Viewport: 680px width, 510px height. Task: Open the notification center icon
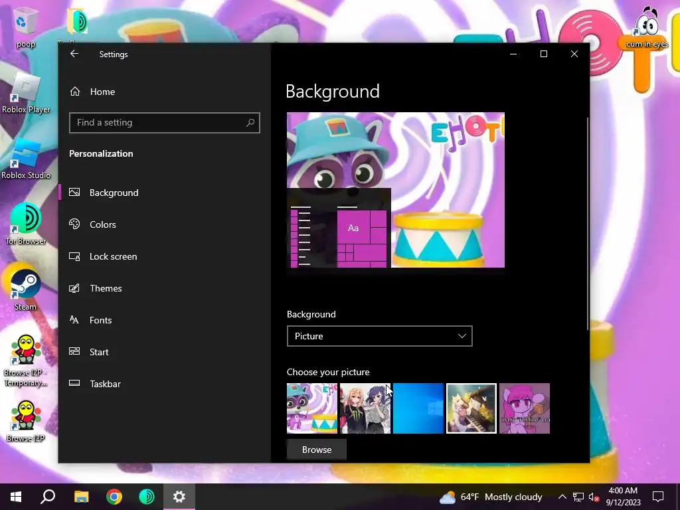658,497
